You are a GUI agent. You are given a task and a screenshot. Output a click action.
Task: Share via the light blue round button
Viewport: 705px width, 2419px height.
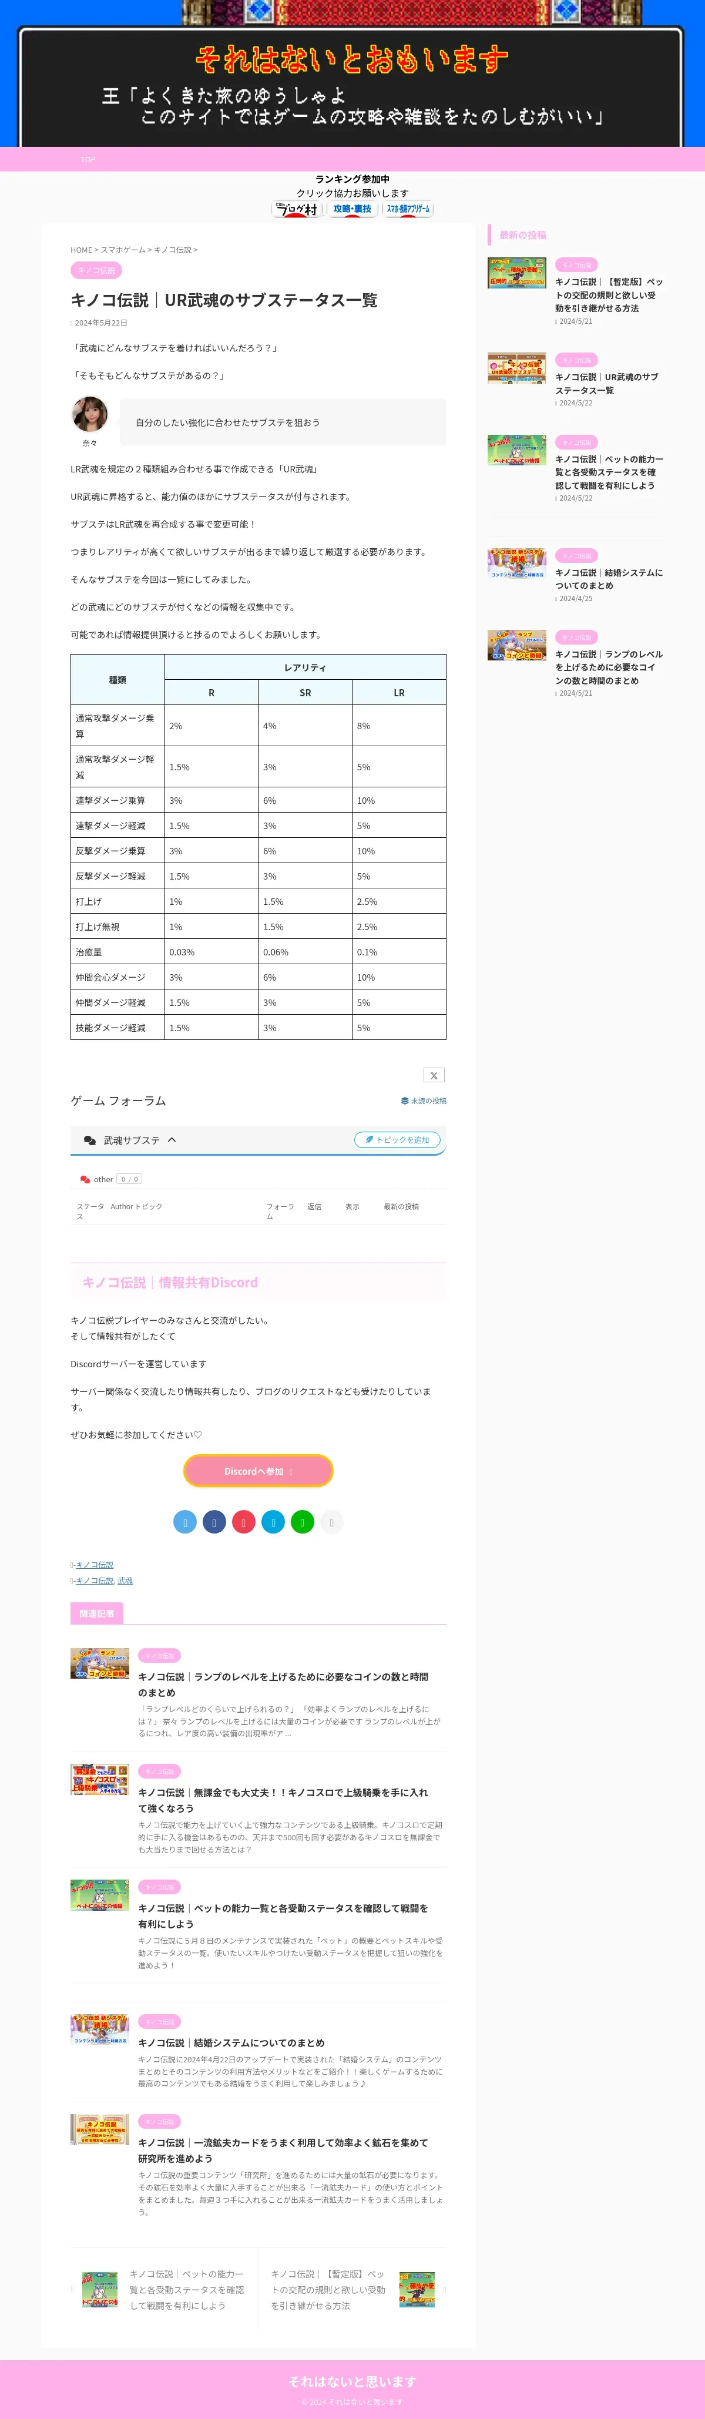[185, 1522]
